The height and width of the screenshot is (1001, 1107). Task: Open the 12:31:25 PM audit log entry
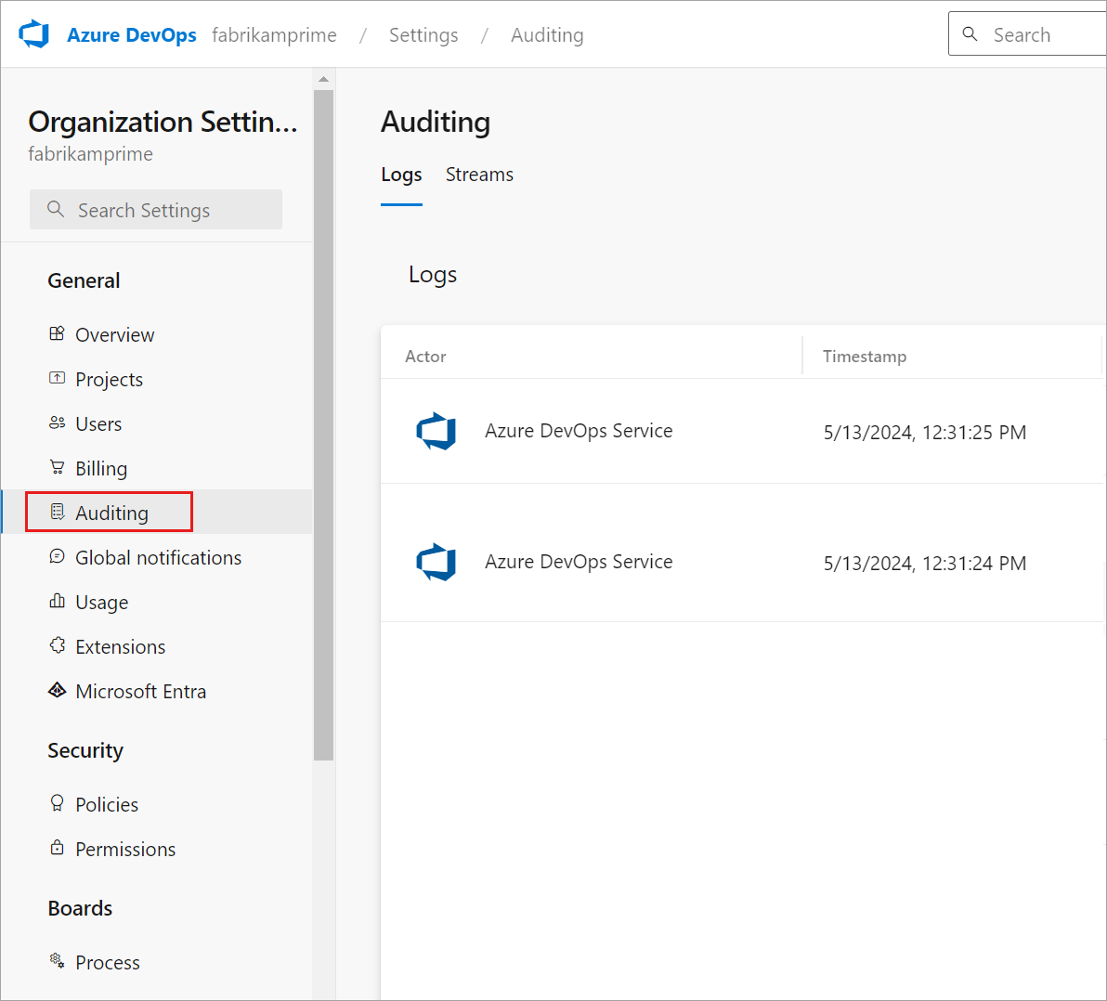coord(741,432)
